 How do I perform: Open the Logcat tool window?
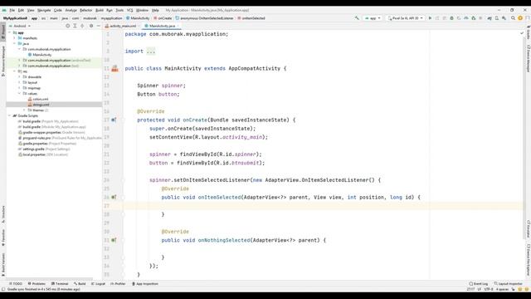tap(98, 284)
